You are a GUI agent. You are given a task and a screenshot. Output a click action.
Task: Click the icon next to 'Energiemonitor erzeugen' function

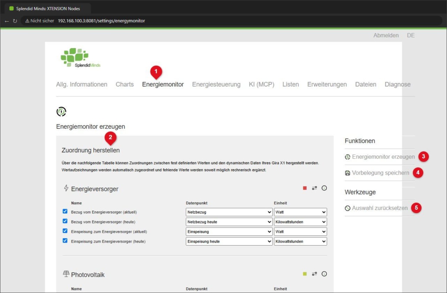[x=348, y=157]
